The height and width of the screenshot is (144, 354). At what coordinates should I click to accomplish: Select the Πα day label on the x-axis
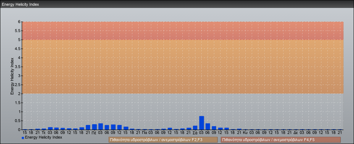pyautogui.click(x=145, y=133)
